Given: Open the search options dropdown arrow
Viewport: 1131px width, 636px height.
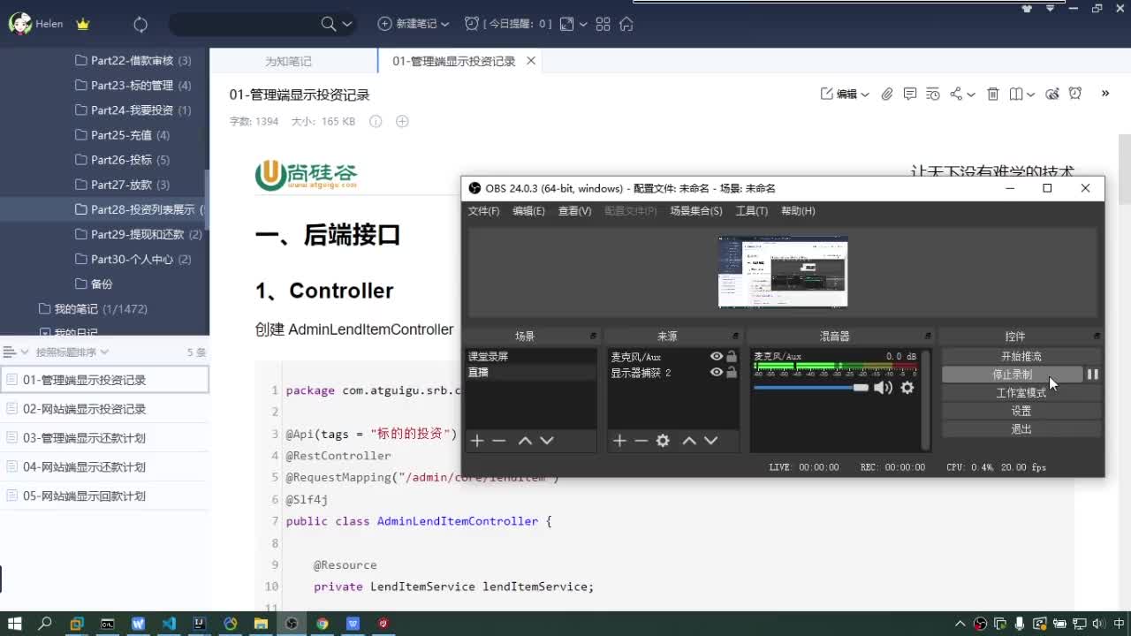Looking at the screenshot, I should pos(346,25).
